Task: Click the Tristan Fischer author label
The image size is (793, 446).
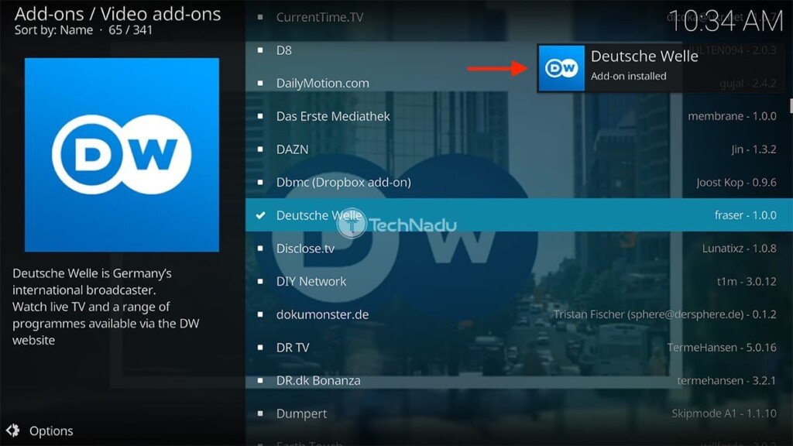Action: [x=665, y=314]
